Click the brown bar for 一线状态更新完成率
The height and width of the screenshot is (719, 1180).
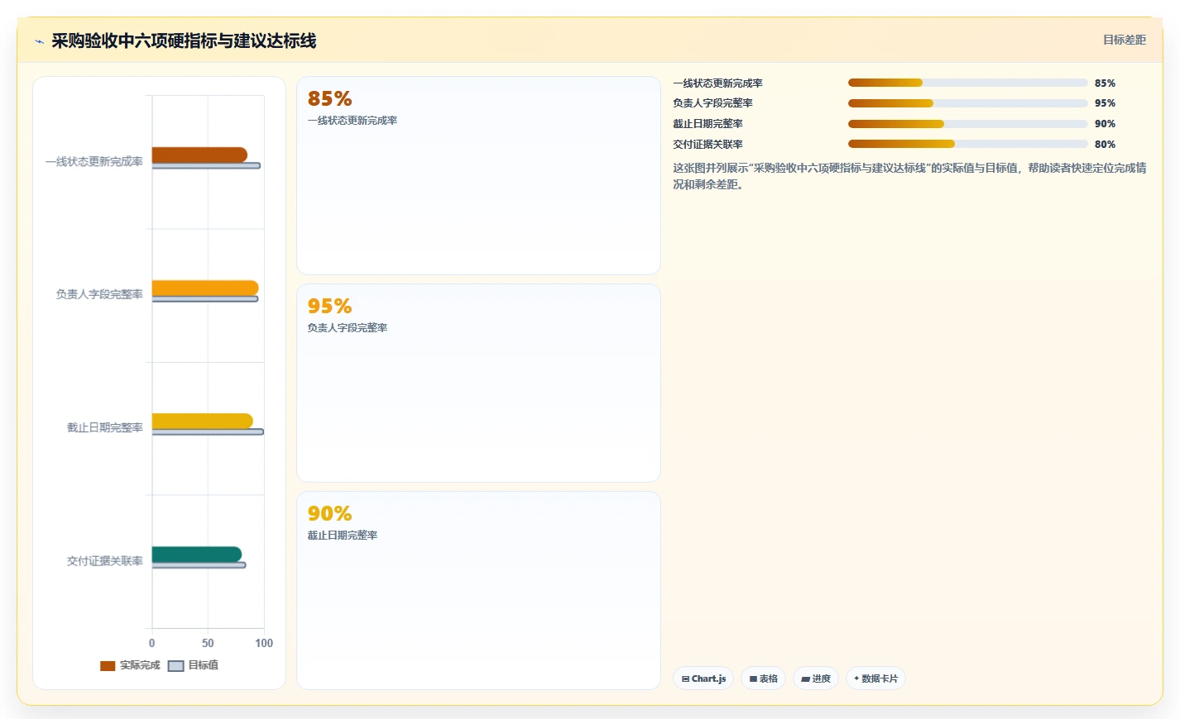(199, 155)
